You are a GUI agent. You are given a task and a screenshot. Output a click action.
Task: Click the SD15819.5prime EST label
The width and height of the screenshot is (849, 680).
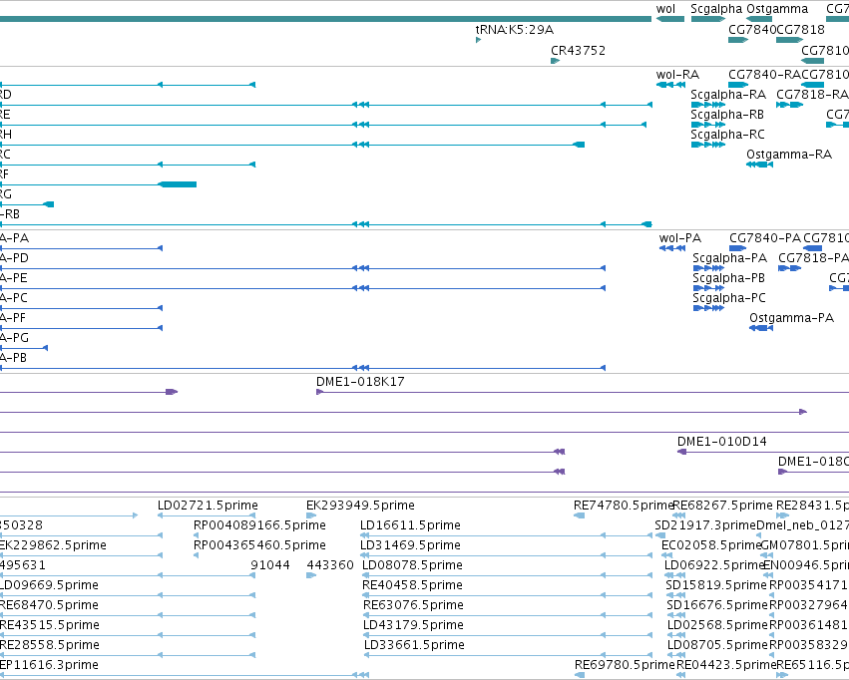[715, 586]
